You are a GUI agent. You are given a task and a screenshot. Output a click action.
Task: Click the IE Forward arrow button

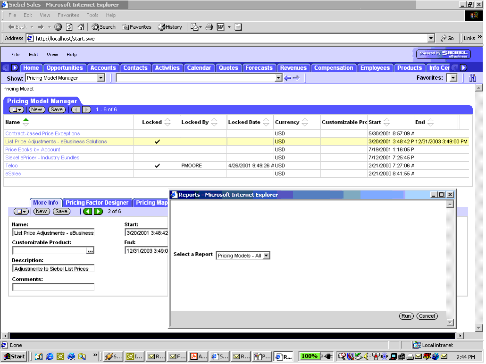pos(40,27)
